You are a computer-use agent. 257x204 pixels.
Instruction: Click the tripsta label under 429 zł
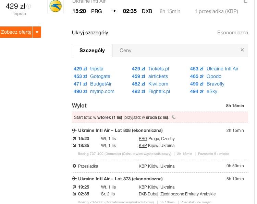20,13
